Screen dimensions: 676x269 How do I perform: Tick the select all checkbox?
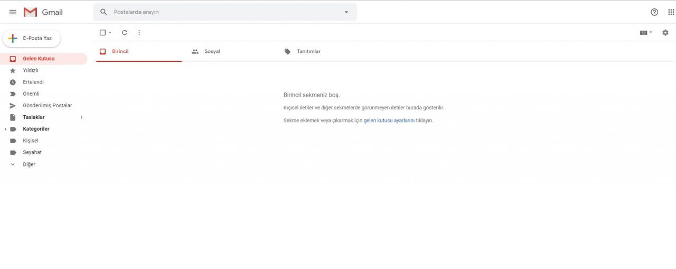pyautogui.click(x=102, y=33)
